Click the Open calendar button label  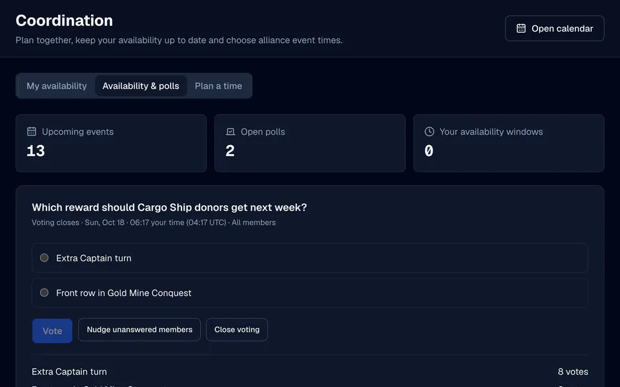(563, 28)
